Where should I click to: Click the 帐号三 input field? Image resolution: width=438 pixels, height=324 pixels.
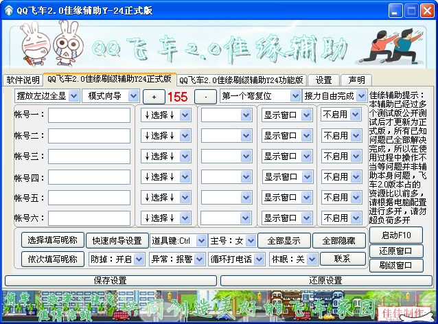[89, 157]
